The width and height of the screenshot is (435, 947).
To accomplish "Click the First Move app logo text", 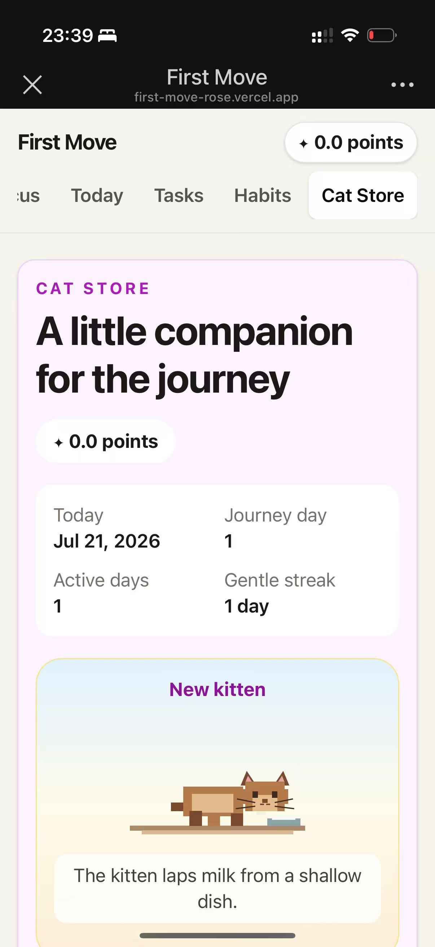I will point(67,142).
